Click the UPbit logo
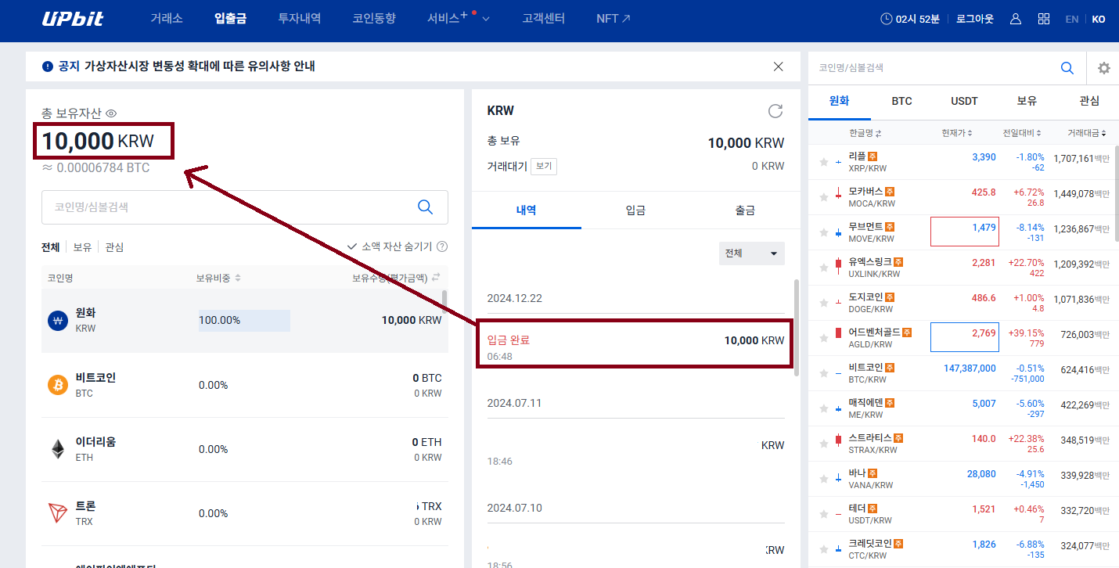The width and height of the screenshot is (1119, 568). click(73, 19)
